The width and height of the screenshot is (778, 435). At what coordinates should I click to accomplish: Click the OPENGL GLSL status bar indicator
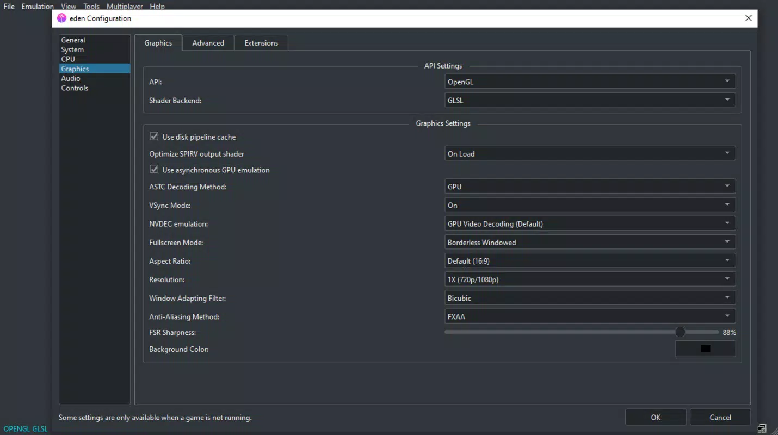click(x=26, y=428)
